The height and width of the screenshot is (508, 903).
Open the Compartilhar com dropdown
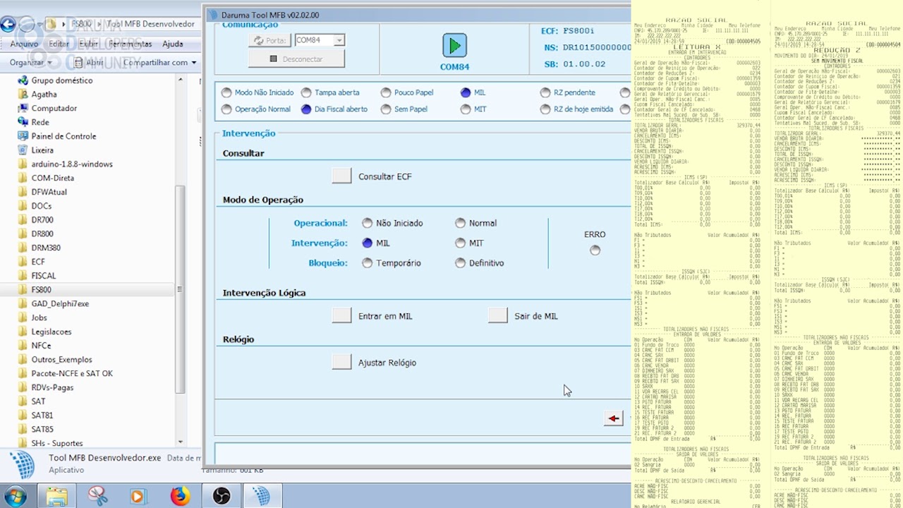[159, 62]
